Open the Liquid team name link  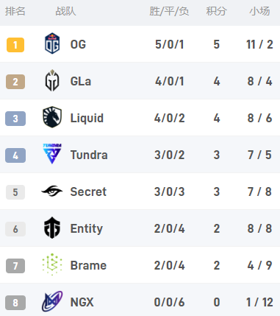coord(87,118)
